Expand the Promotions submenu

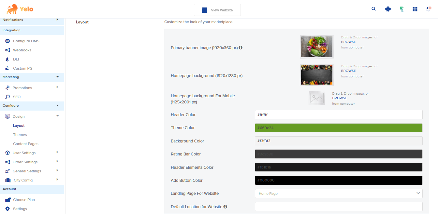point(57,87)
